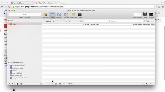The height and width of the screenshot is (92, 165).
Task: Apply the Filter button
Action: click(x=148, y=21)
